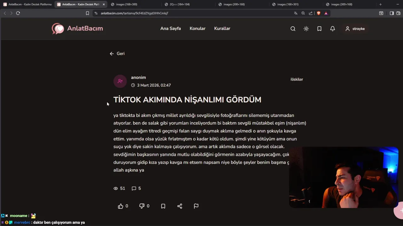Open the tab search icon in toolbar

(381, 13)
